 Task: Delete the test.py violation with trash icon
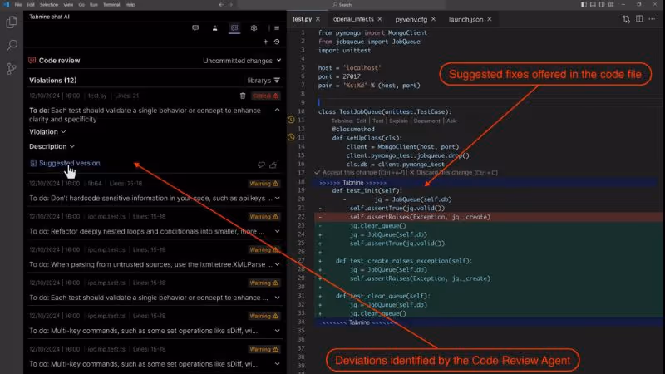click(x=243, y=96)
